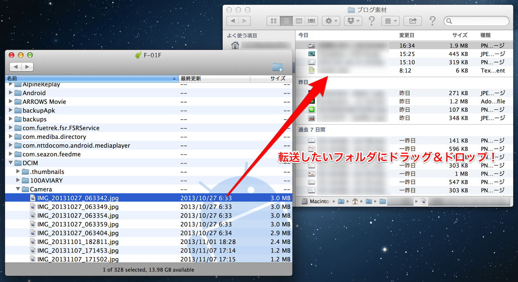Expand the backups folder

click(x=11, y=119)
